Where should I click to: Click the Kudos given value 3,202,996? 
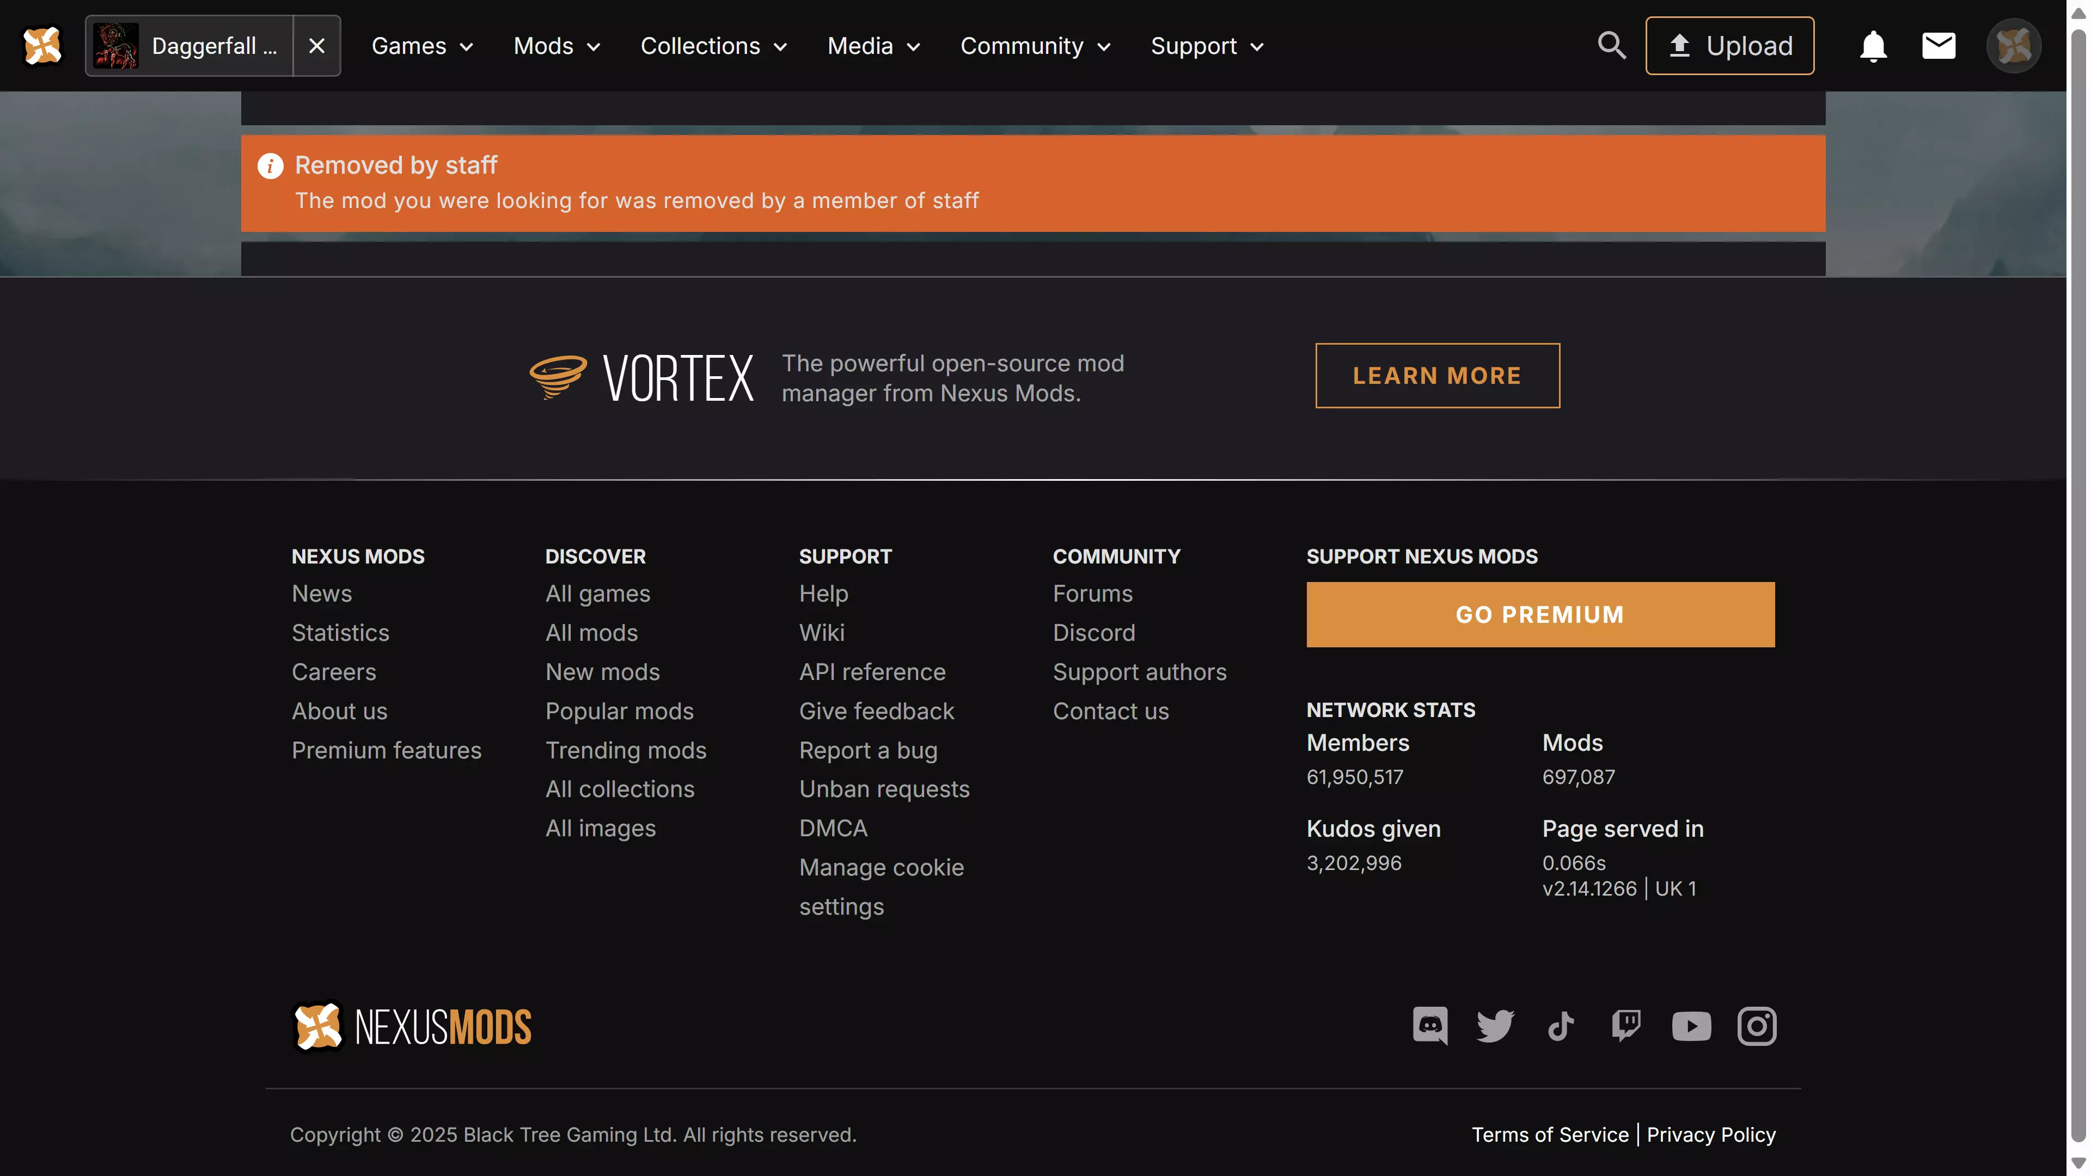pos(1353,863)
